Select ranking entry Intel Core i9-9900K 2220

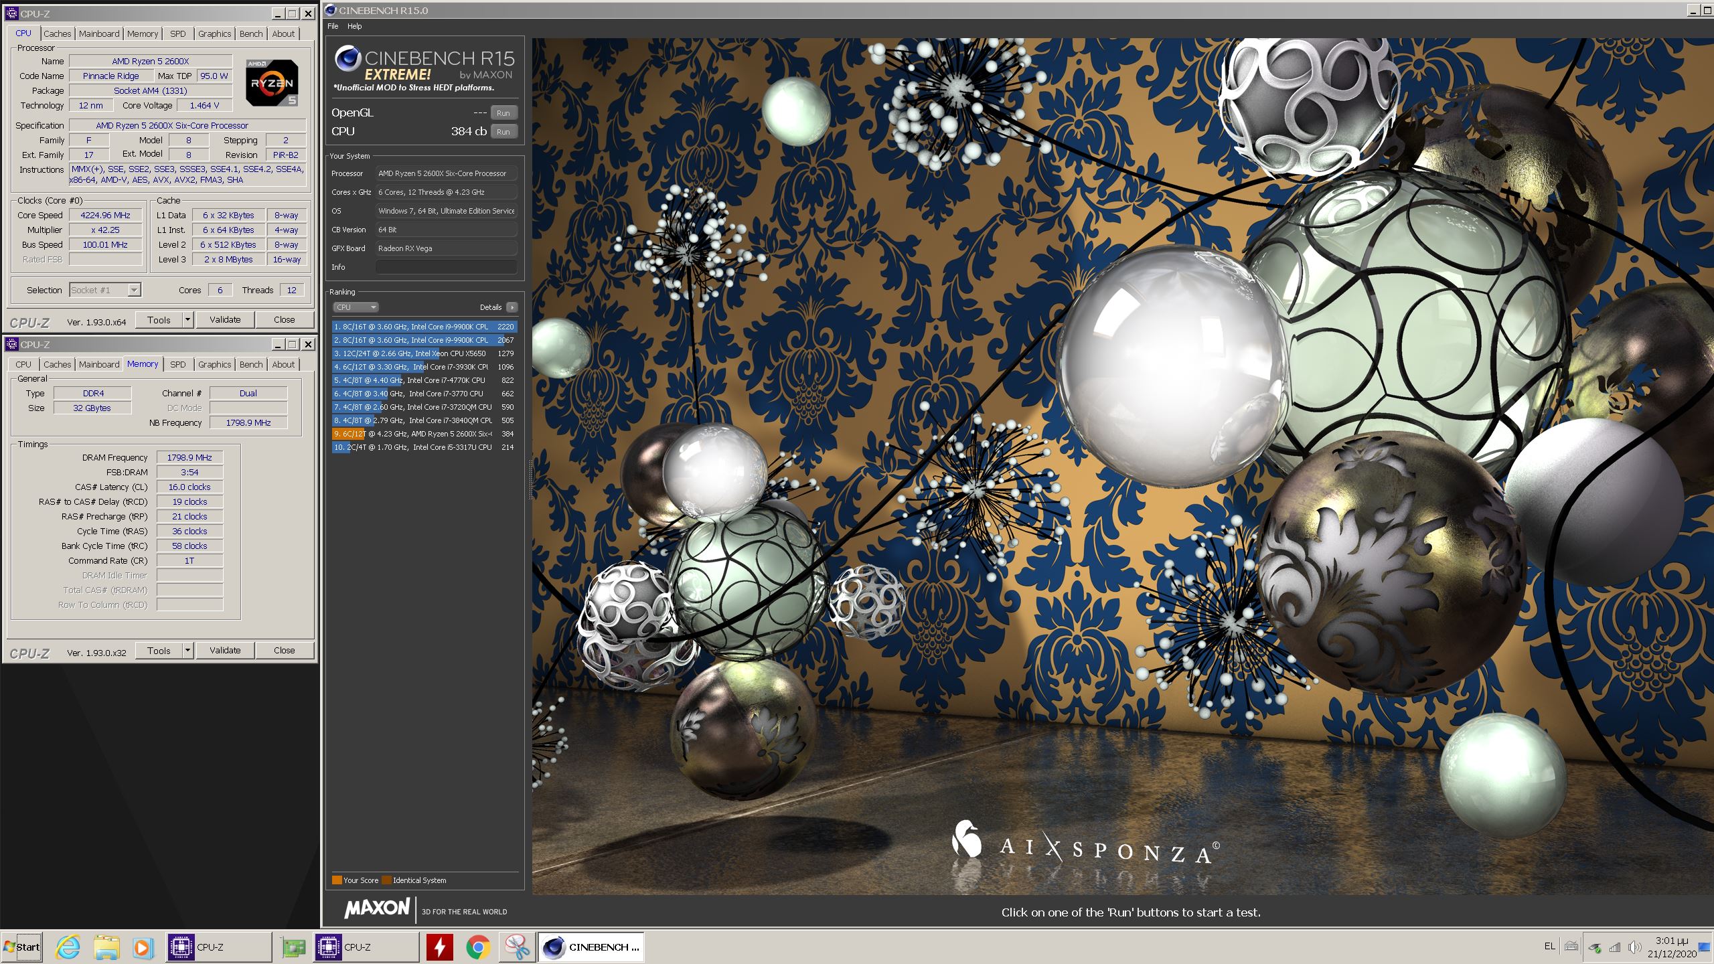pyautogui.click(x=424, y=327)
